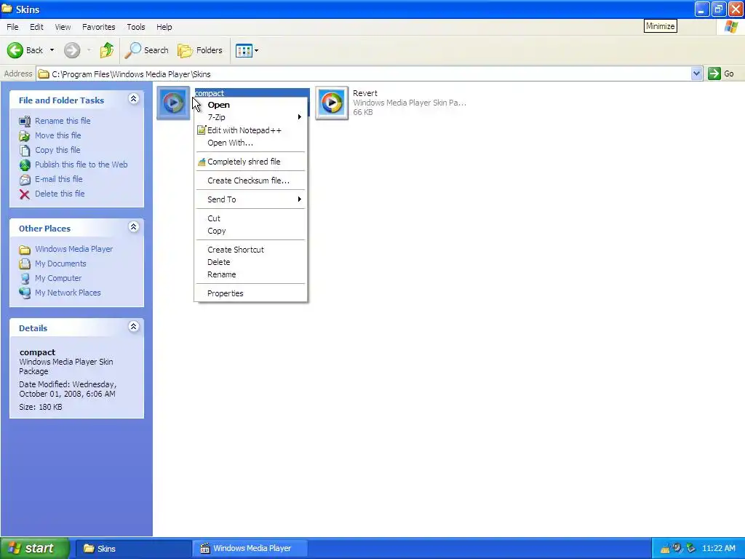Open the Favorites menu
This screenshot has height=559, width=745.
pyautogui.click(x=98, y=27)
